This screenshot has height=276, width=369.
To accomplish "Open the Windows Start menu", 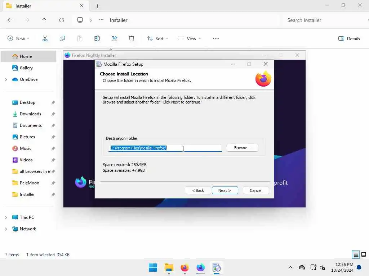I will pyautogui.click(x=153, y=267).
